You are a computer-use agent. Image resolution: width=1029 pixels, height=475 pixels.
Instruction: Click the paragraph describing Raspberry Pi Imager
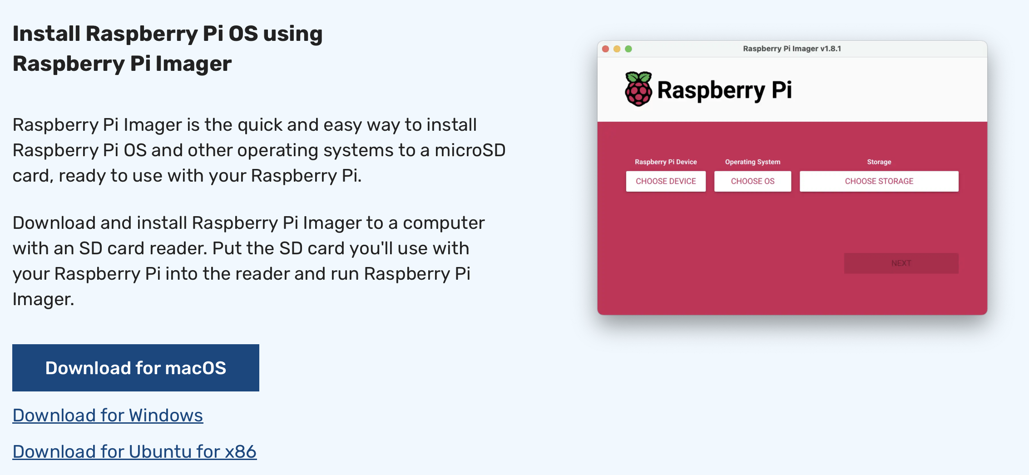click(x=259, y=150)
